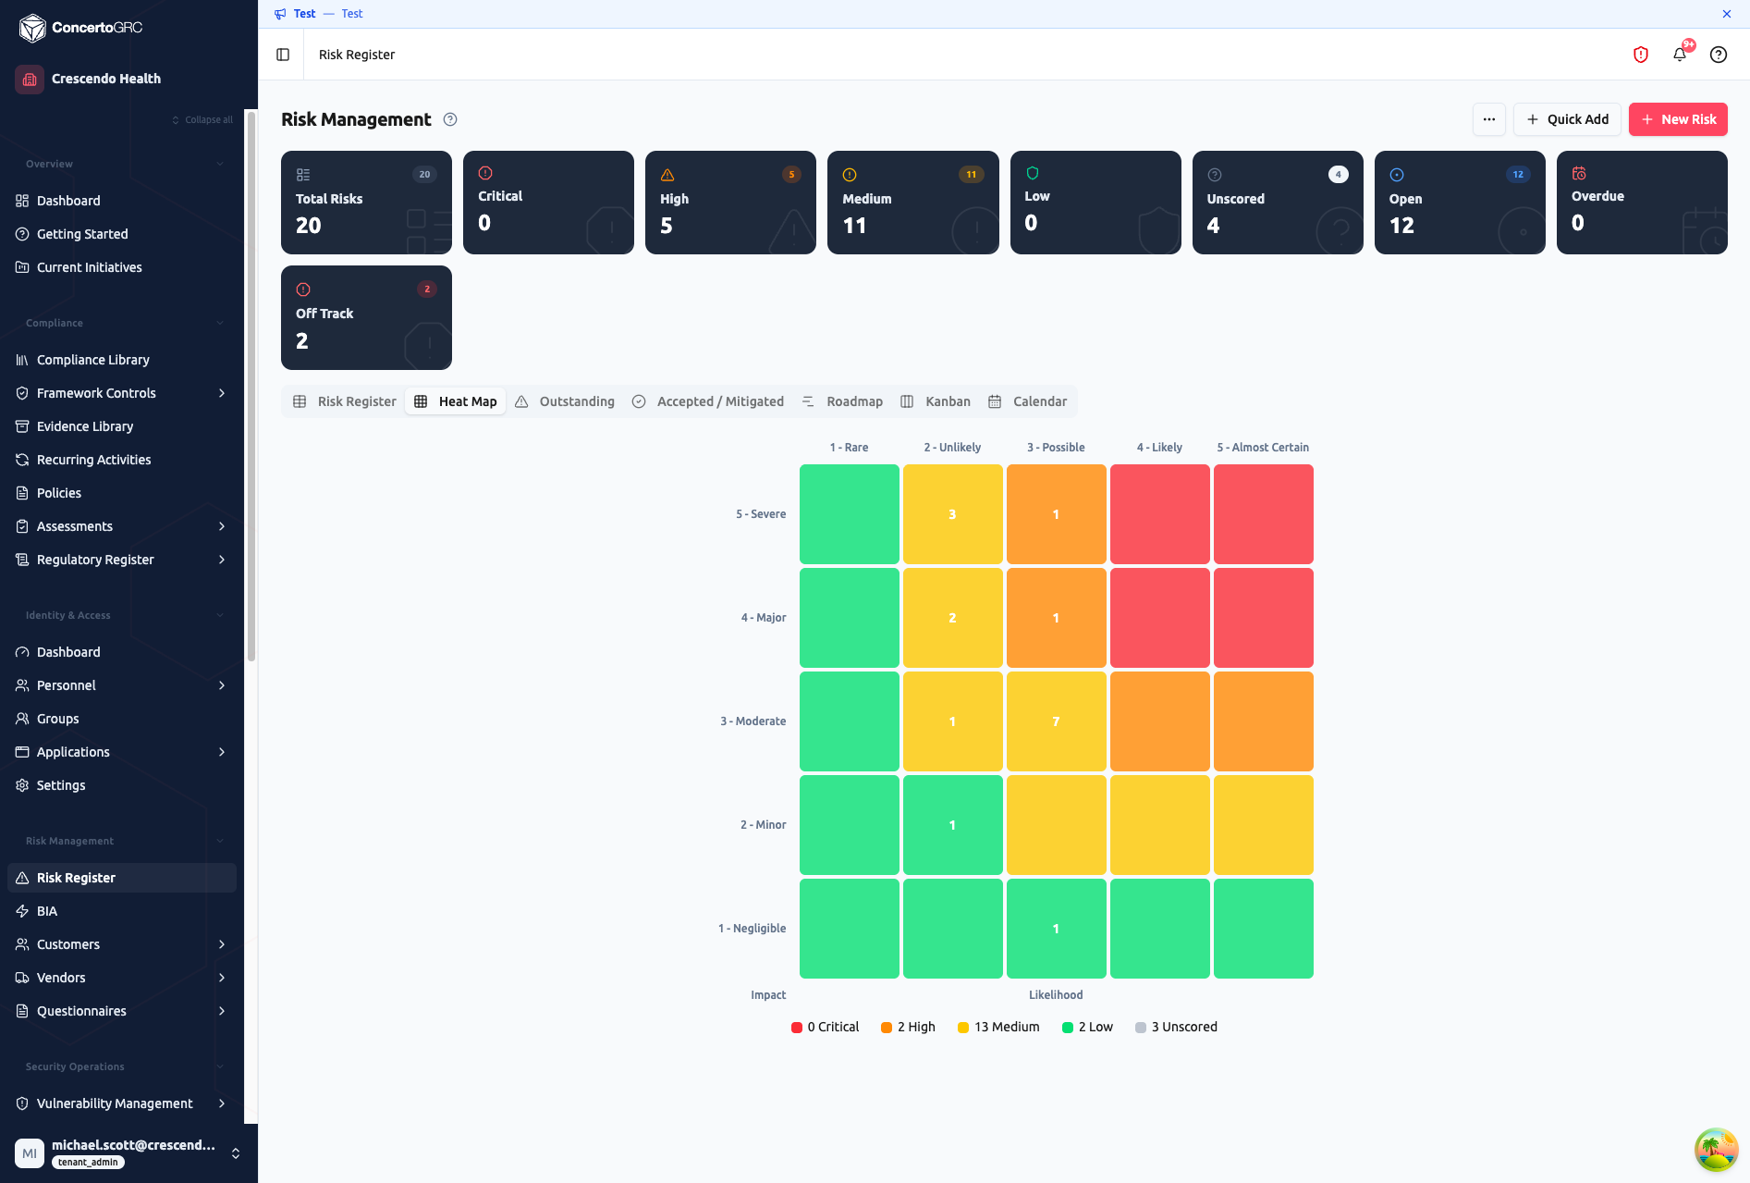
Task: Open the notifications bell
Action: tap(1680, 55)
